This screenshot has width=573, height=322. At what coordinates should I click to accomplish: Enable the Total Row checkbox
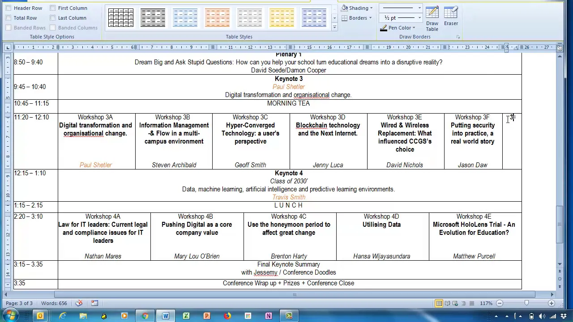click(8, 18)
